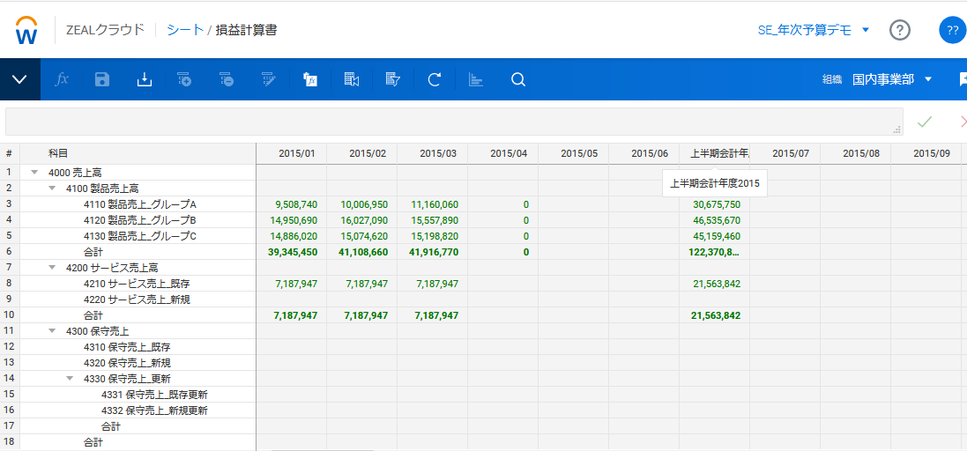Select the 2015/04 column header

[x=503, y=153]
